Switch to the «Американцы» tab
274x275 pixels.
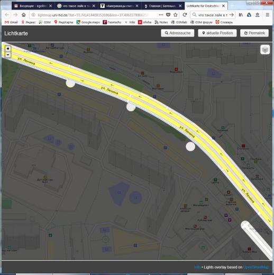(x=120, y=6)
